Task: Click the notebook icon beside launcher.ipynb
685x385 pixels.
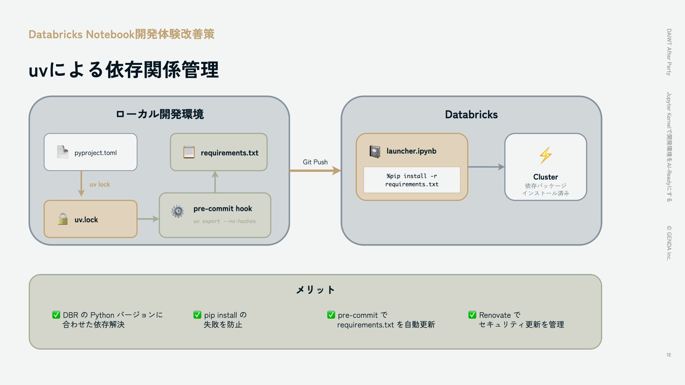Action: (375, 152)
